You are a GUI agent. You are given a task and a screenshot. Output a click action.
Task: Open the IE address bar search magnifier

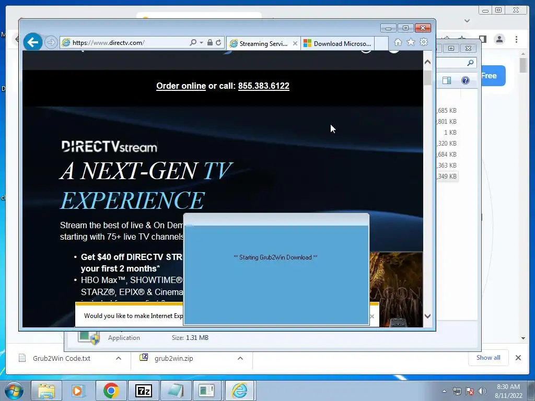(193, 43)
